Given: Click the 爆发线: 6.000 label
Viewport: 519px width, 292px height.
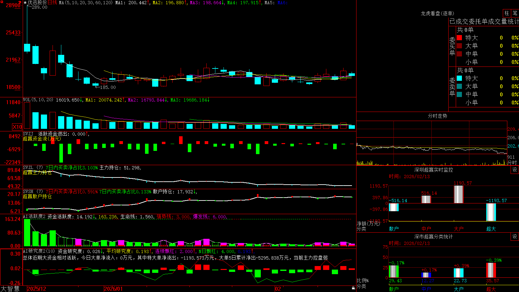Looking at the screenshot, I should pos(210,217).
